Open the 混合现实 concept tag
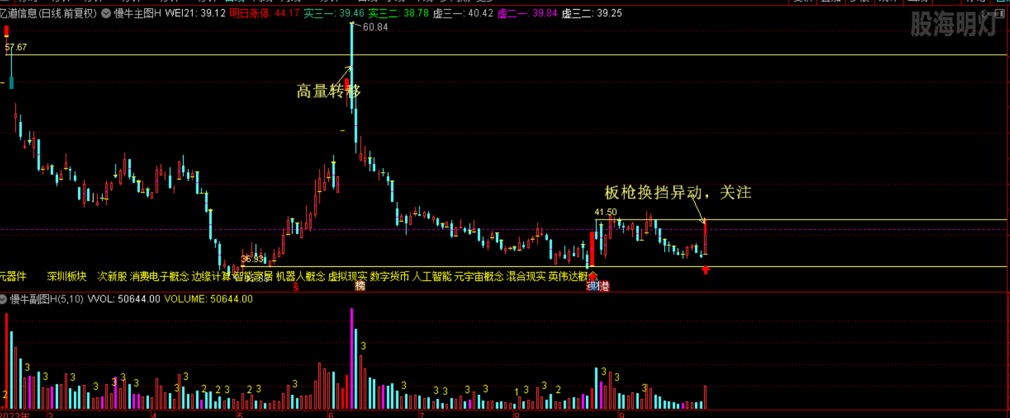Image resolution: width=1010 pixels, height=418 pixels. tap(526, 276)
